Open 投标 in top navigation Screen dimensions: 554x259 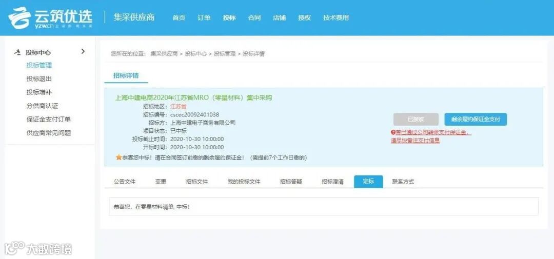(229, 17)
